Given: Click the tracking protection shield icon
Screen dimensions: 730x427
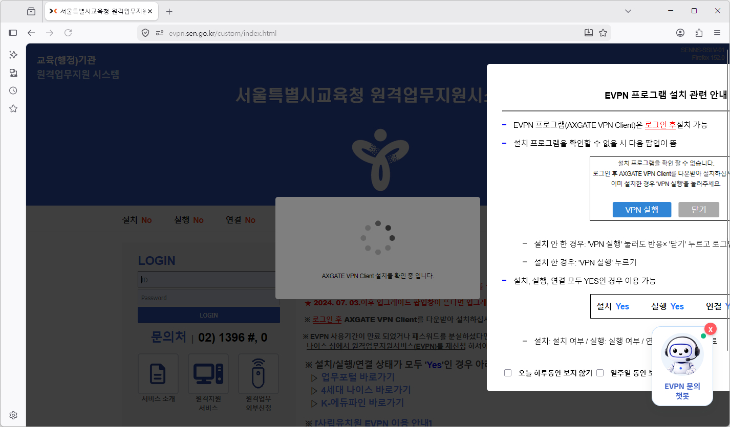Looking at the screenshot, I should 145,33.
